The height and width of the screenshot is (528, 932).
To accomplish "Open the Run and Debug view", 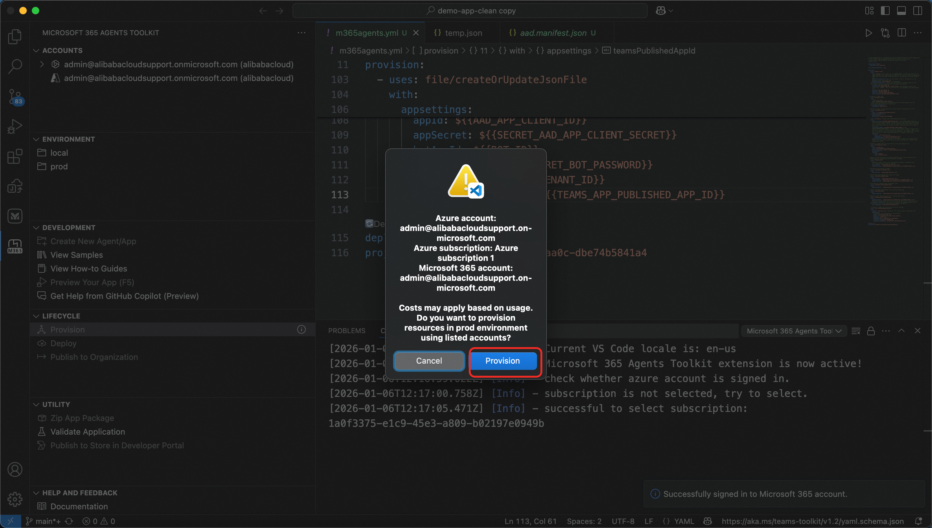I will [15, 127].
